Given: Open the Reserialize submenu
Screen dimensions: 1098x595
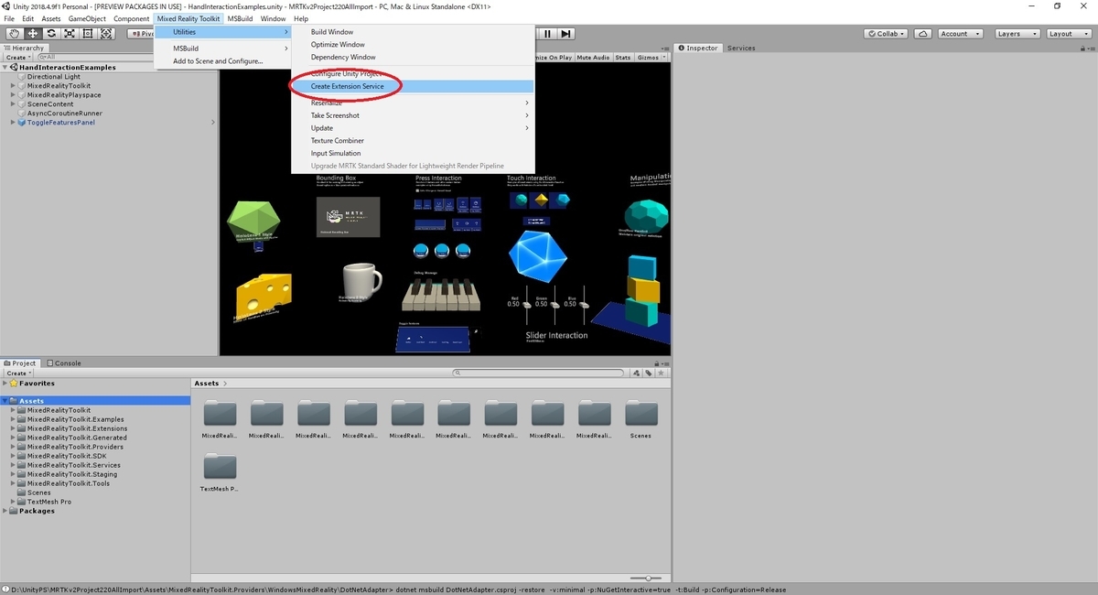Looking at the screenshot, I should coord(413,103).
